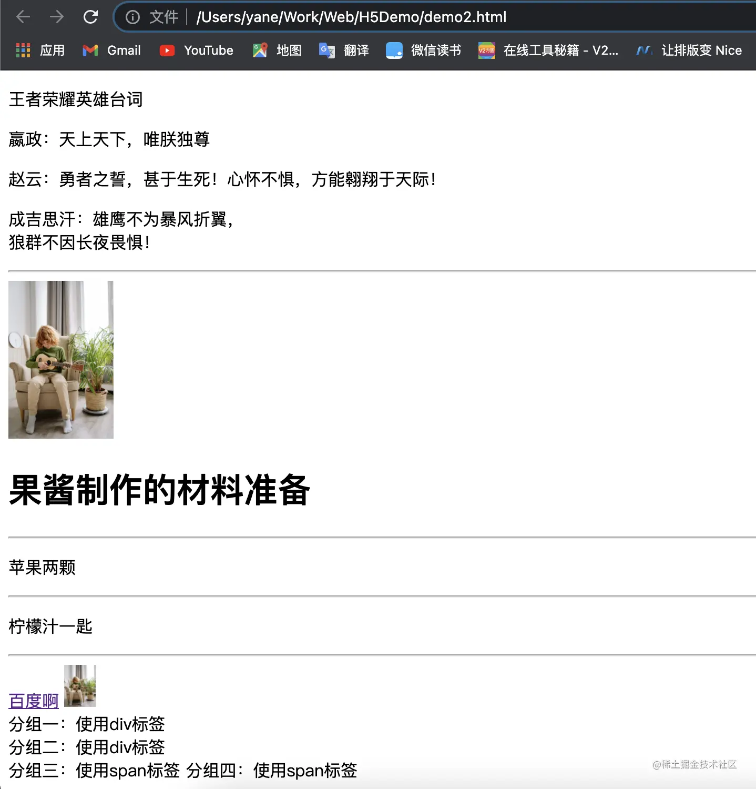This screenshot has width=756, height=789.
Task: Click the site info icon in address bar
Action: click(x=132, y=17)
